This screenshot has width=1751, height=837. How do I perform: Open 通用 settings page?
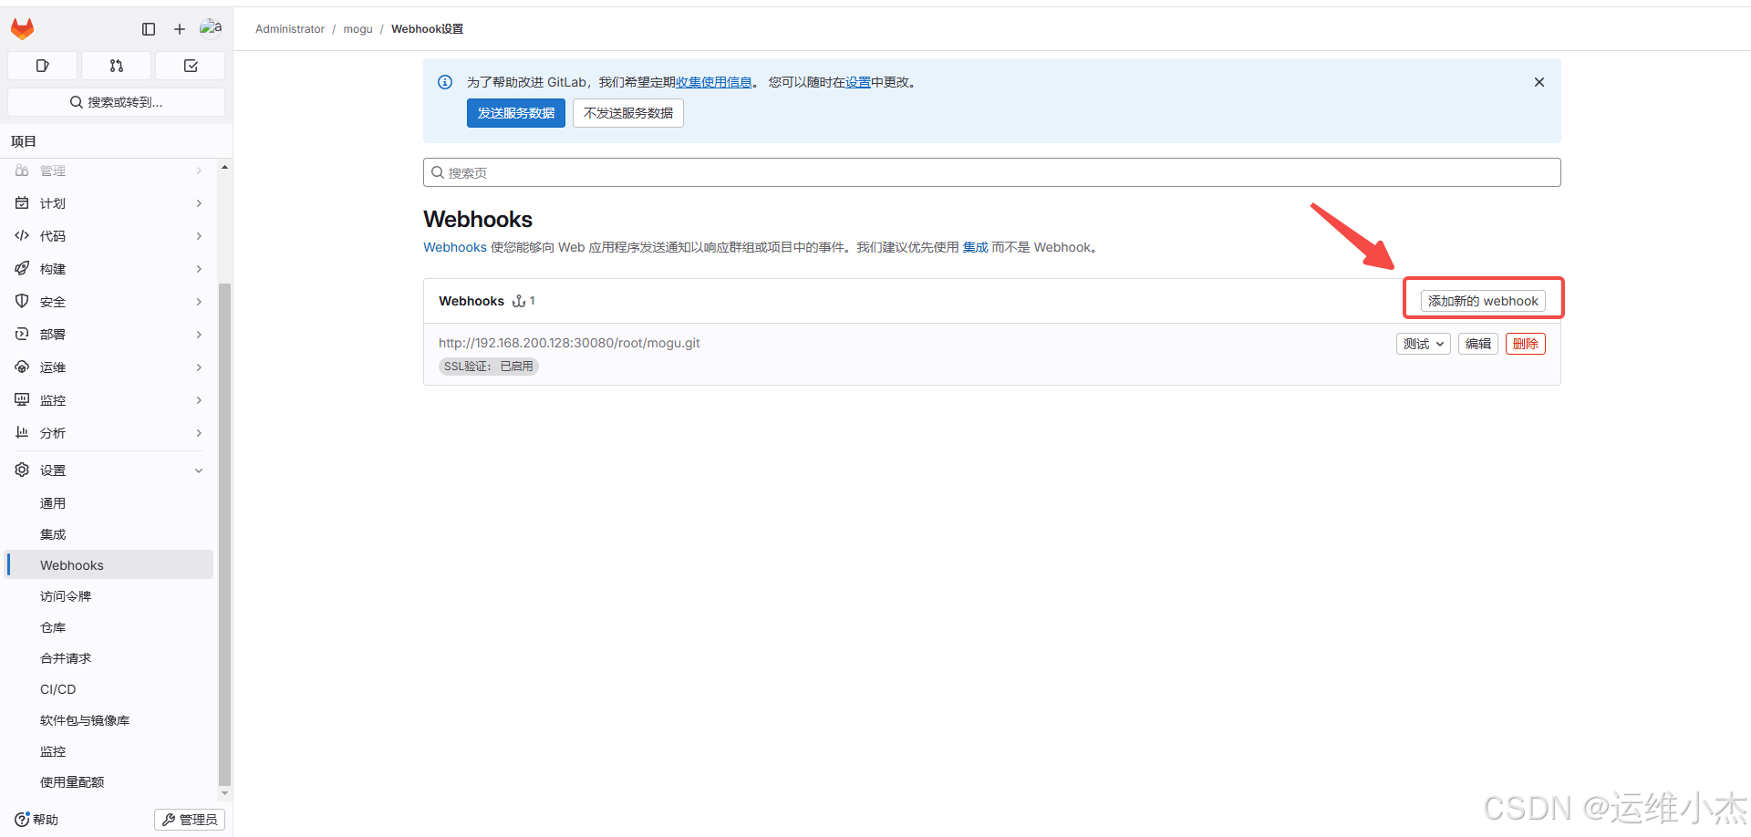(x=109, y=503)
